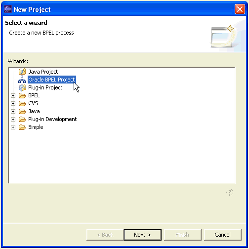
Task: Click the Simple folder icon
Action: (22, 127)
